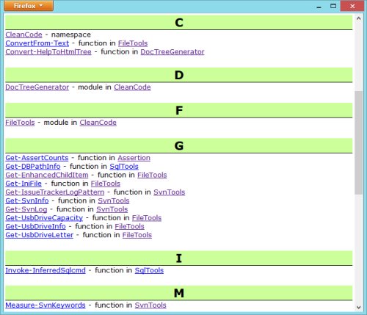Open the Get-SvnInfo function link
The image size is (367, 315).
coord(27,200)
